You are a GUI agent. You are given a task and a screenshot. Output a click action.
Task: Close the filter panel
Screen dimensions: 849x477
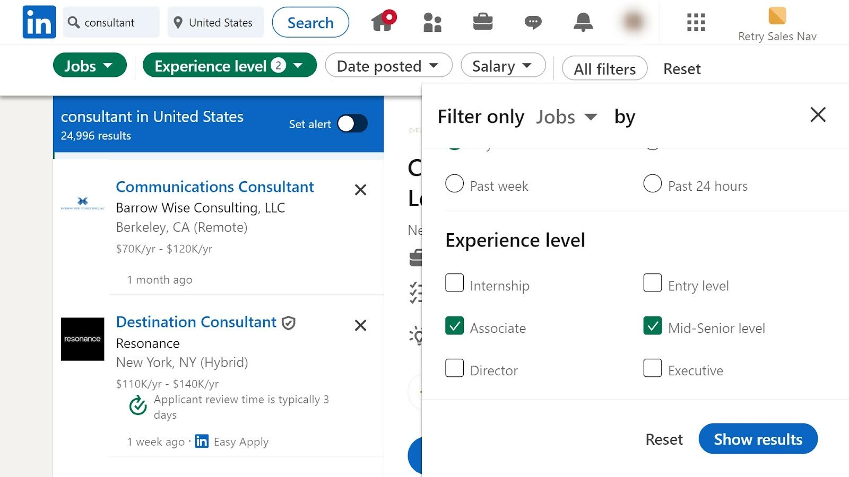[x=818, y=114]
